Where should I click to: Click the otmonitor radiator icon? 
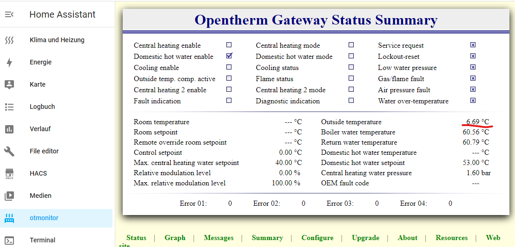[x=9, y=218]
